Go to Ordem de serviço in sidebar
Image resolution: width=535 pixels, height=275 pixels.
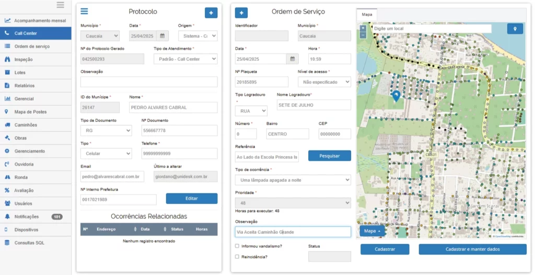pyautogui.click(x=32, y=47)
